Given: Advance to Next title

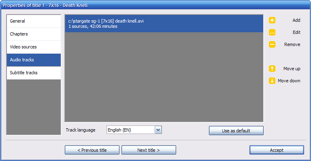Looking at the screenshot, I should pos(149,150).
